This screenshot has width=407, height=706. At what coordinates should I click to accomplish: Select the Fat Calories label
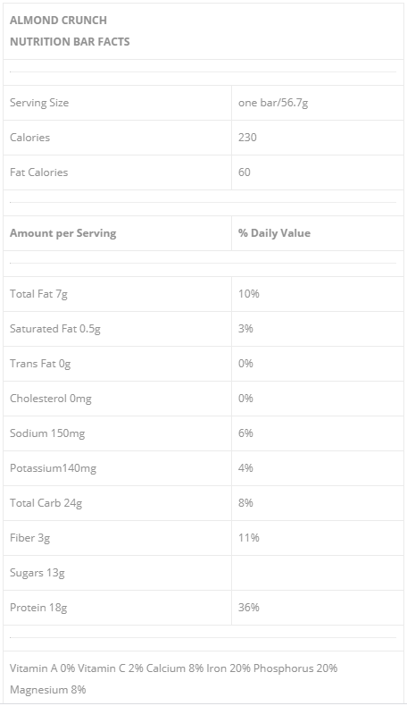(x=38, y=172)
